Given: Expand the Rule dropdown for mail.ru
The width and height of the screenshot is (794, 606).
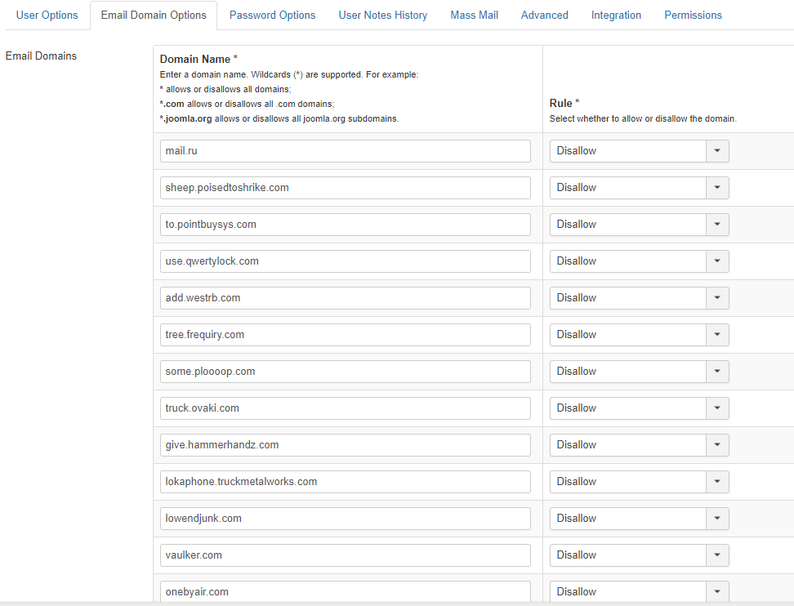Looking at the screenshot, I should [x=639, y=151].
